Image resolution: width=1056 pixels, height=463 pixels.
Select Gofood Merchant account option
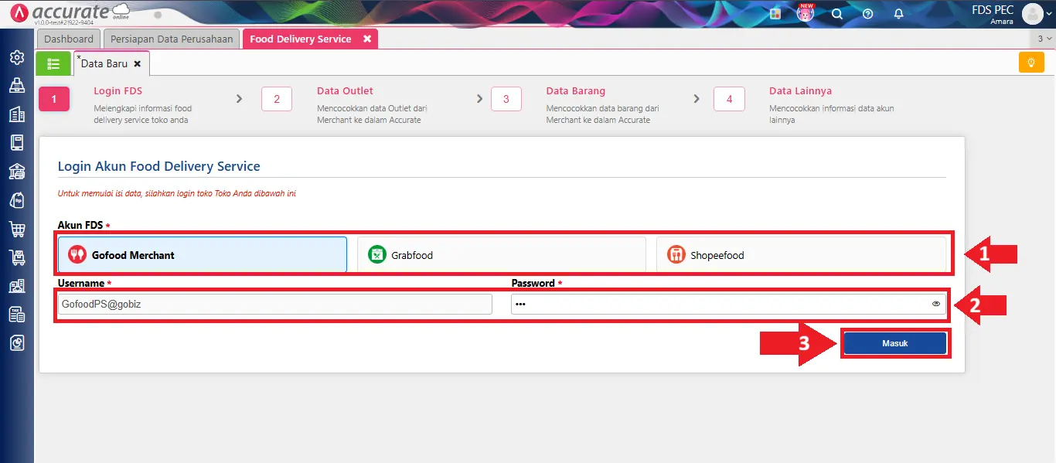(203, 255)
